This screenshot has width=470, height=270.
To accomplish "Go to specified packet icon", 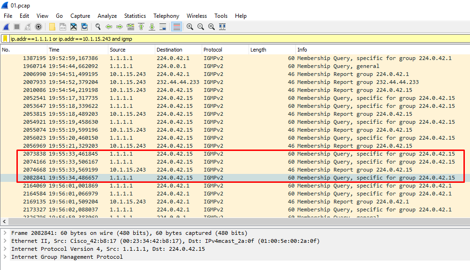I will tap(130, 27).
